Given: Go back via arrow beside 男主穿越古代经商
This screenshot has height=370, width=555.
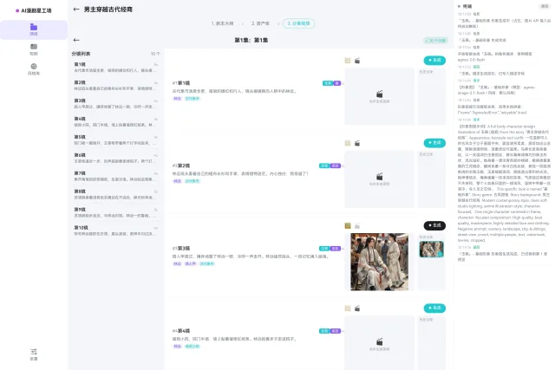Looking at the screenshot, I should click(76, 10).
